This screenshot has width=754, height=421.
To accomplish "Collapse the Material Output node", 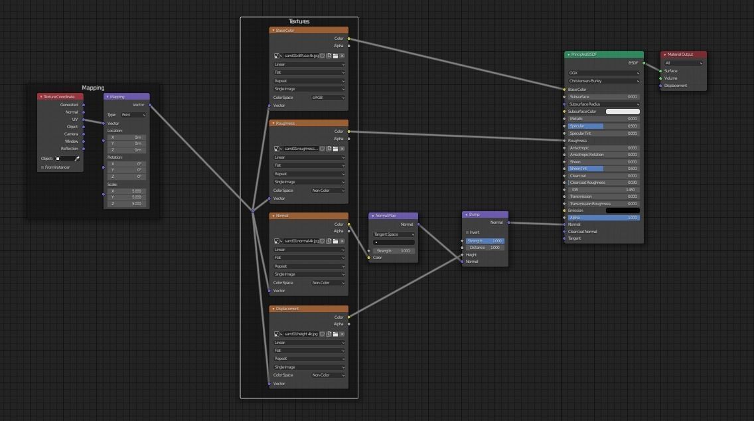I will tap(664, 54).
